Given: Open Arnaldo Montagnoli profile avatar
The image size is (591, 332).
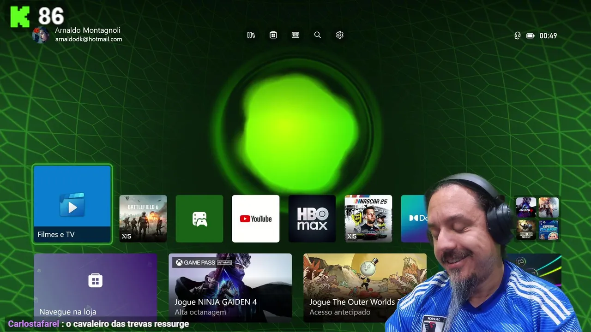Looking at the screenshot, I should [x=40, y=35].
